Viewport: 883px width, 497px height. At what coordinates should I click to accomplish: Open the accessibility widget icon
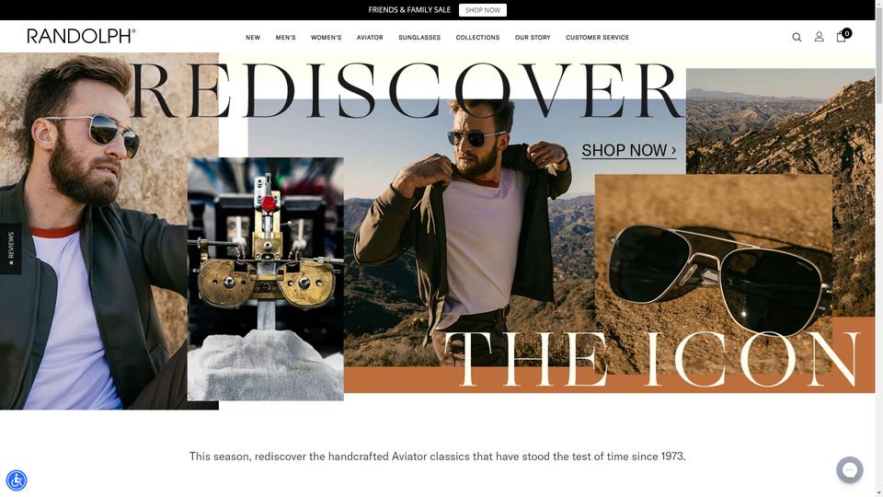(x=17, y=480)
